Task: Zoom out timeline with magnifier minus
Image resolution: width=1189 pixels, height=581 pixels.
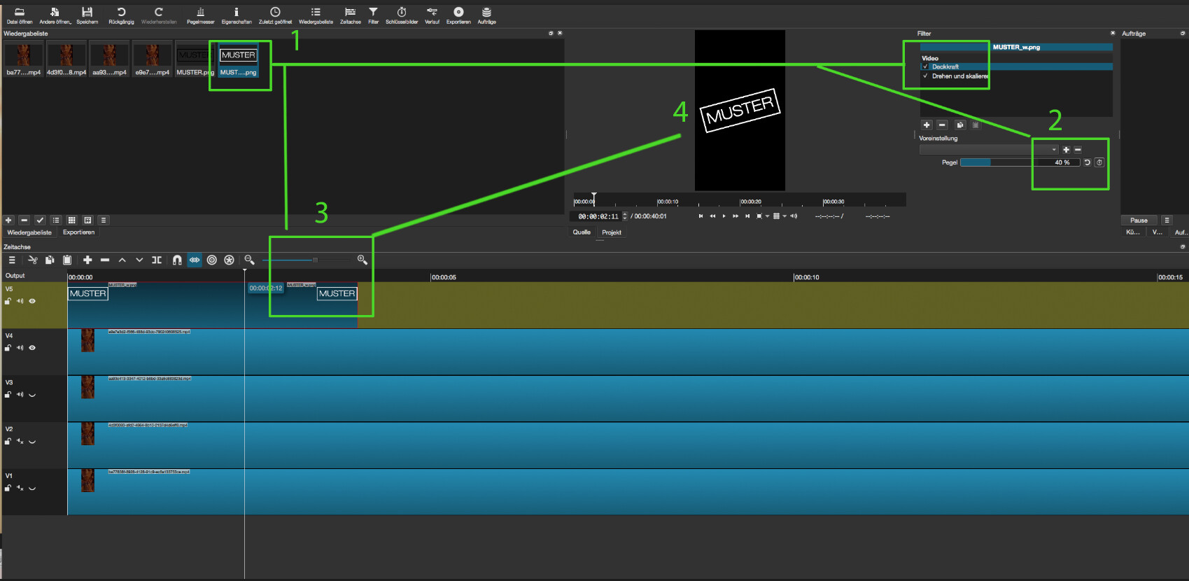Action: (x=249, y=260)
